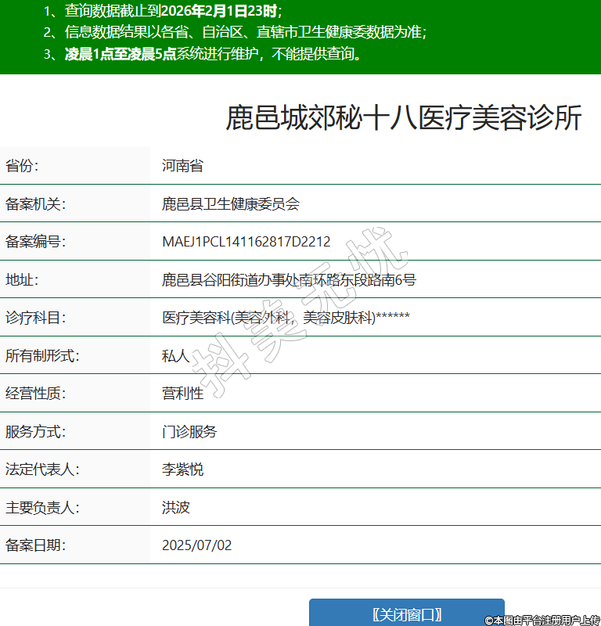Click the 诊疗科目 field label
Viewport: 601px width, 626px height.
point(35,318)
